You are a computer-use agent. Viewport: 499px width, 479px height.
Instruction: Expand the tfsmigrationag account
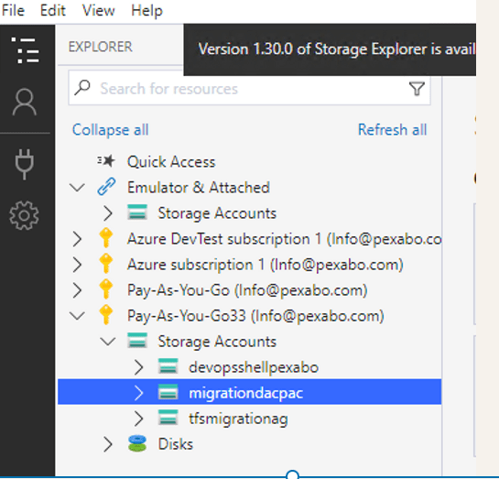click(x=139, y=419)
